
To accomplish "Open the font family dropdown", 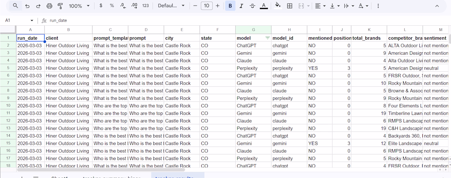I will [171, 6].
